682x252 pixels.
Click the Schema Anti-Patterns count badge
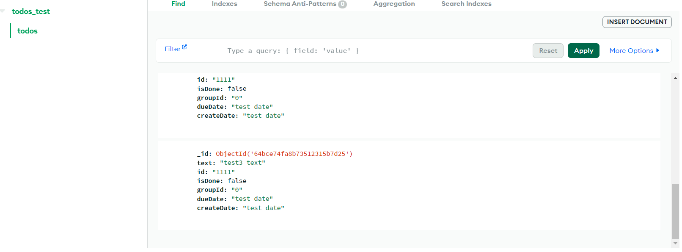click(x=342, y=4)
